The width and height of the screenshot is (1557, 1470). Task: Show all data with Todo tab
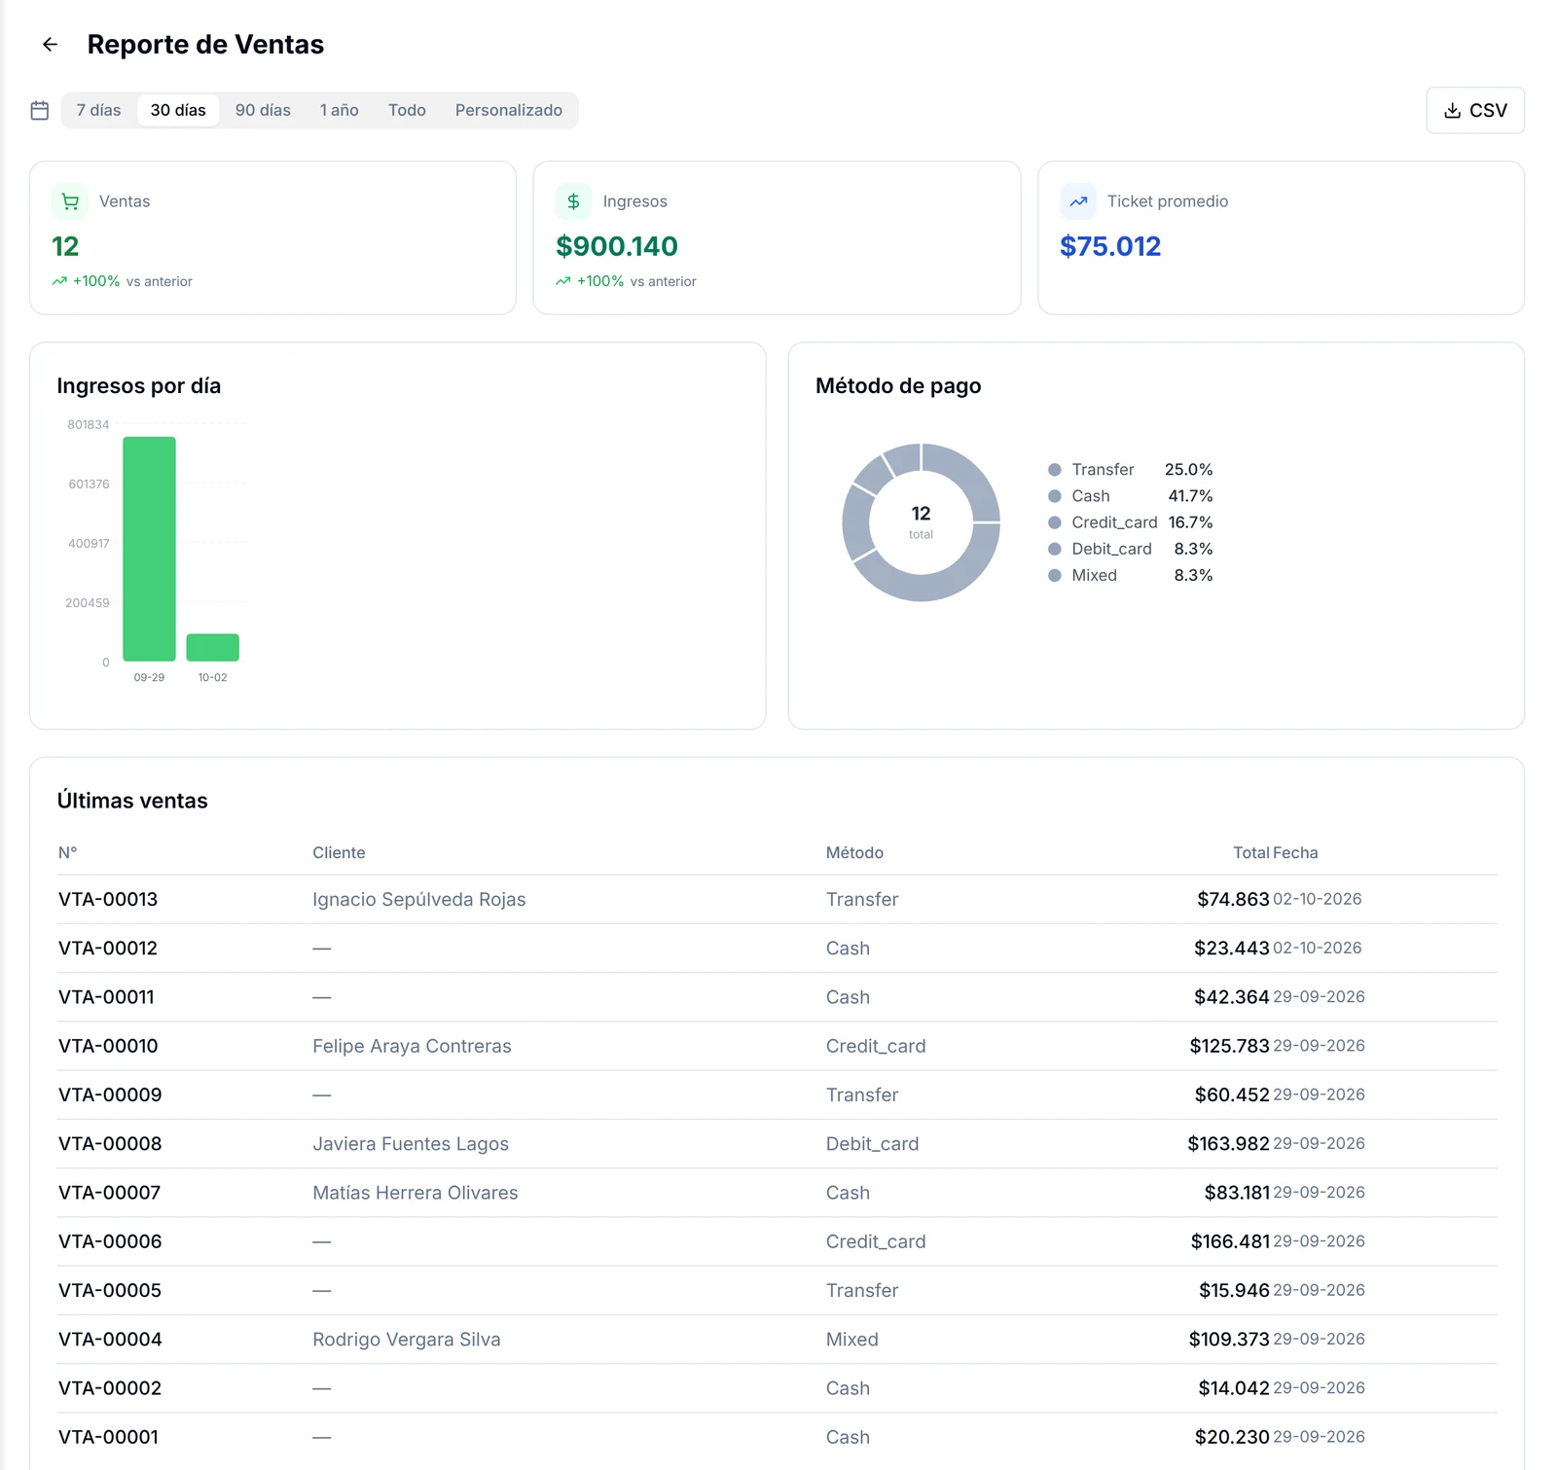click(407, 110)
